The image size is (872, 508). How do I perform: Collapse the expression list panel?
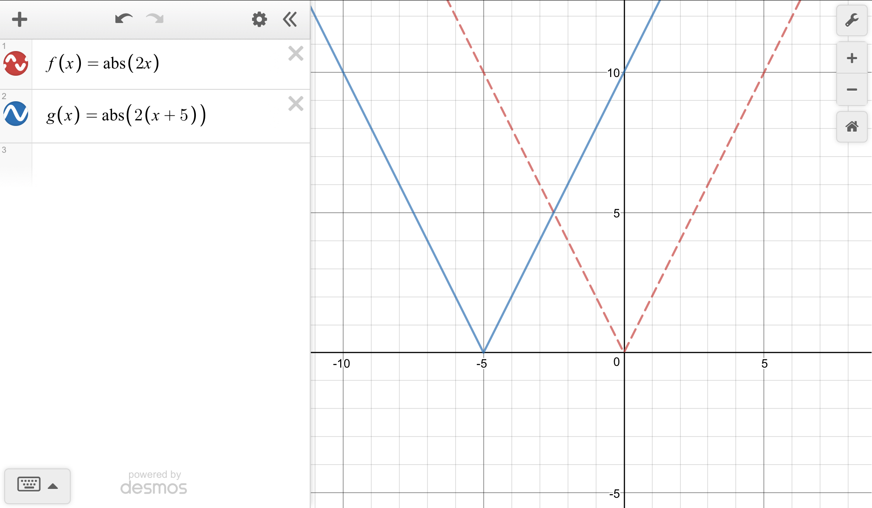(290, 20)
